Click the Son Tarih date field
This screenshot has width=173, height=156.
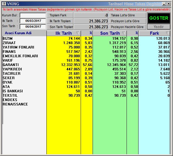33,27
